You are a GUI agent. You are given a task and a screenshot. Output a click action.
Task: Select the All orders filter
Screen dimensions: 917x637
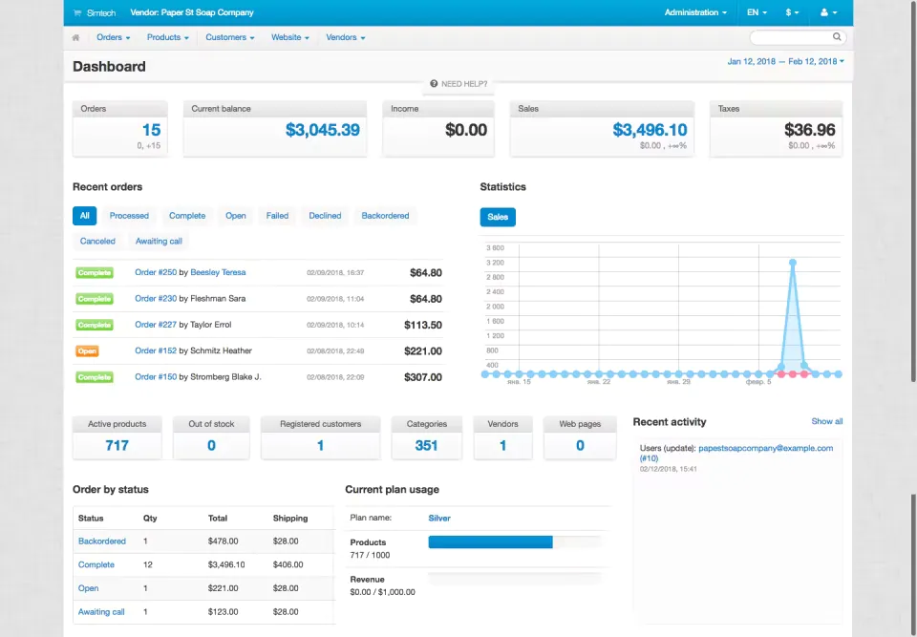click(x=84, y=216)
